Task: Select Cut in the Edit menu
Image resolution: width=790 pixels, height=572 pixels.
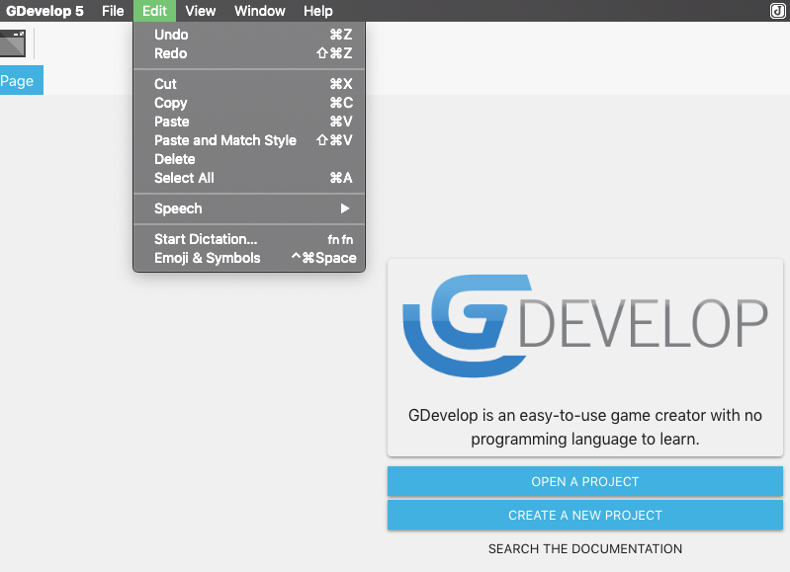Action: click(249, 84)
